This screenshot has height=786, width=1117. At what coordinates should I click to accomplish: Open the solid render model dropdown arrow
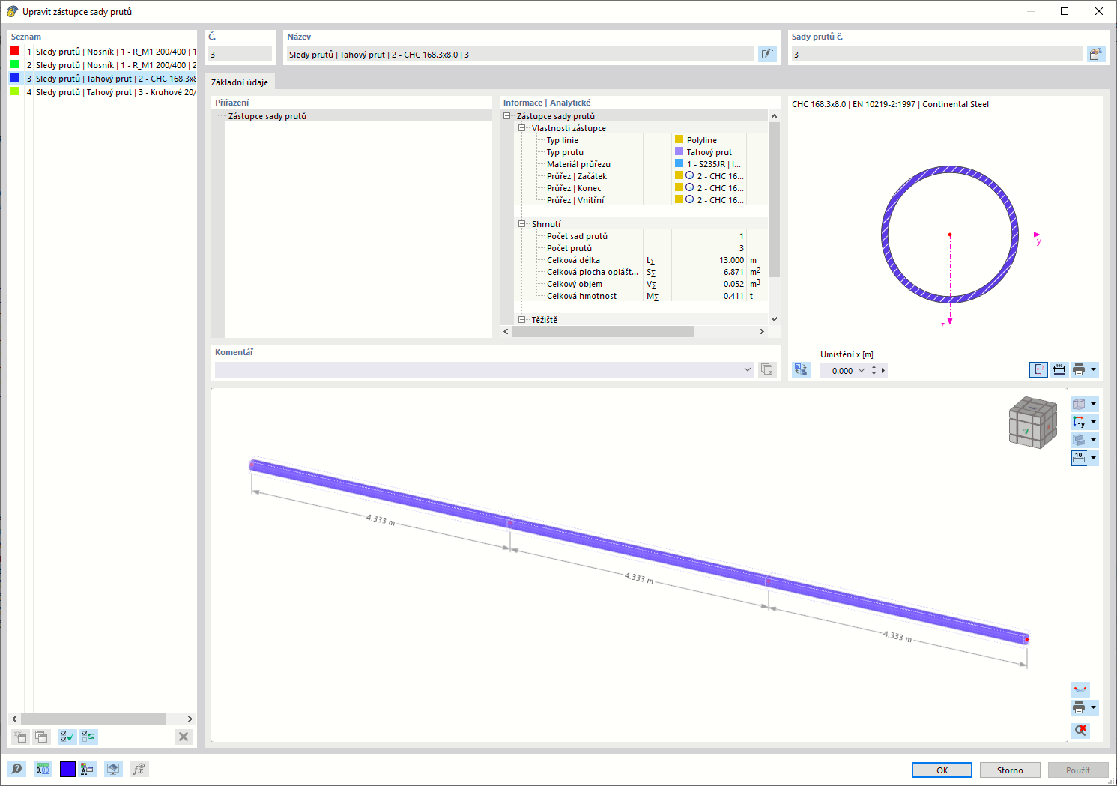coord(1093,440)
